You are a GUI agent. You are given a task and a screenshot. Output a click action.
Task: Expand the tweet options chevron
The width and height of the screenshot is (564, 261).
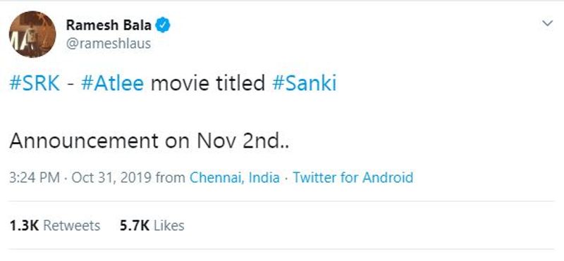click(548, 24)
